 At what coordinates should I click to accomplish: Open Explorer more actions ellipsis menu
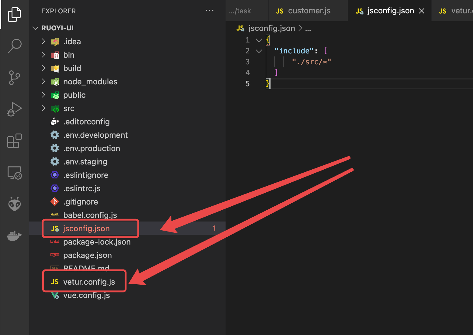209,11
